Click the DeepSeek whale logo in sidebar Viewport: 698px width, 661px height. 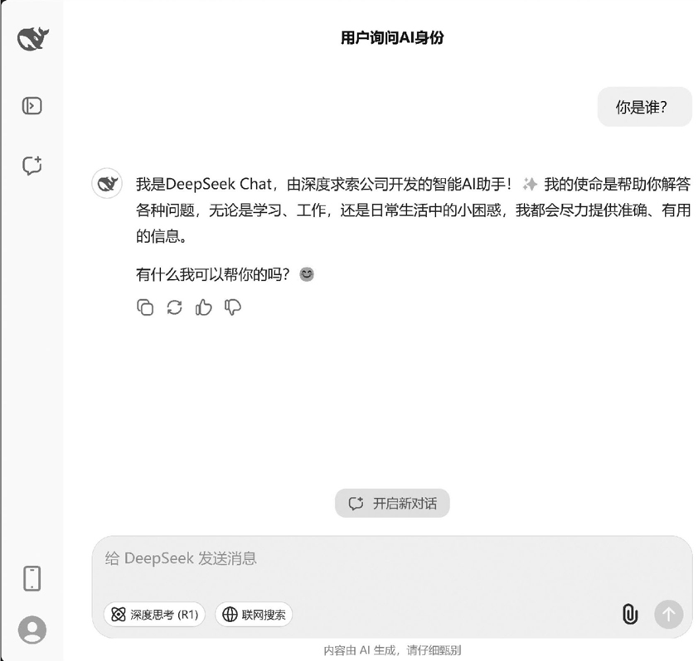pos(33,39)
